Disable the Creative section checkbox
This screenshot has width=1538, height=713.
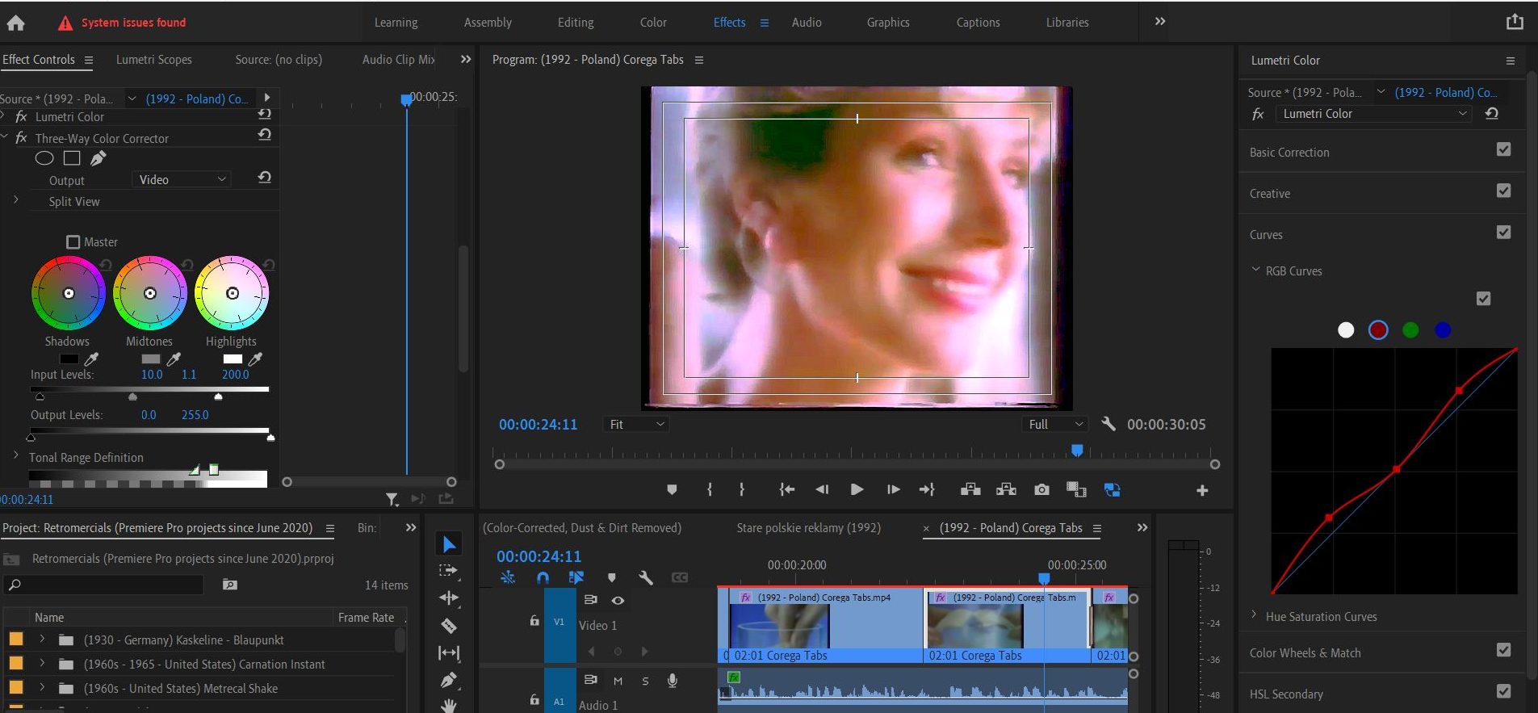[1503, 191]
